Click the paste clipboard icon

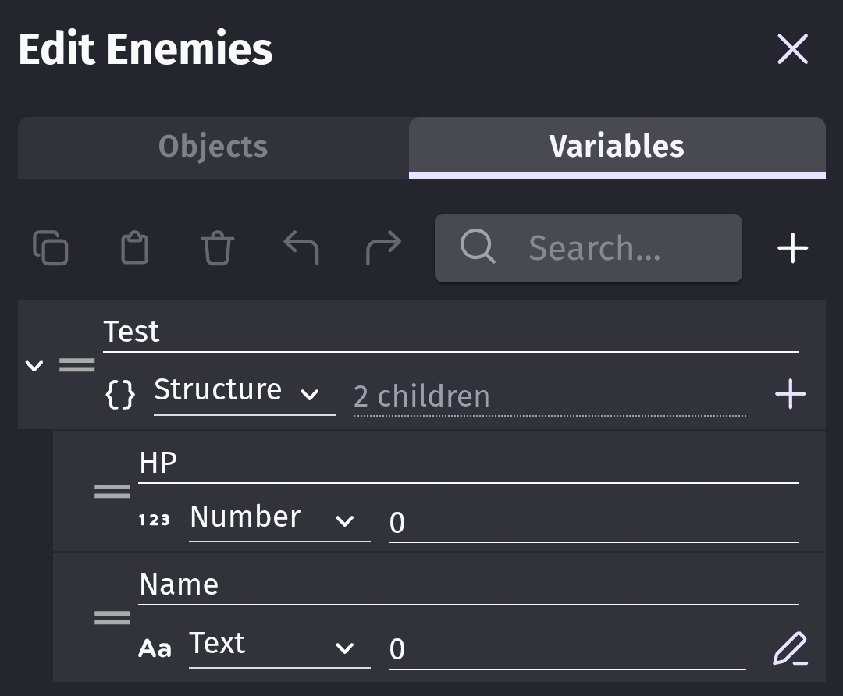134,248
